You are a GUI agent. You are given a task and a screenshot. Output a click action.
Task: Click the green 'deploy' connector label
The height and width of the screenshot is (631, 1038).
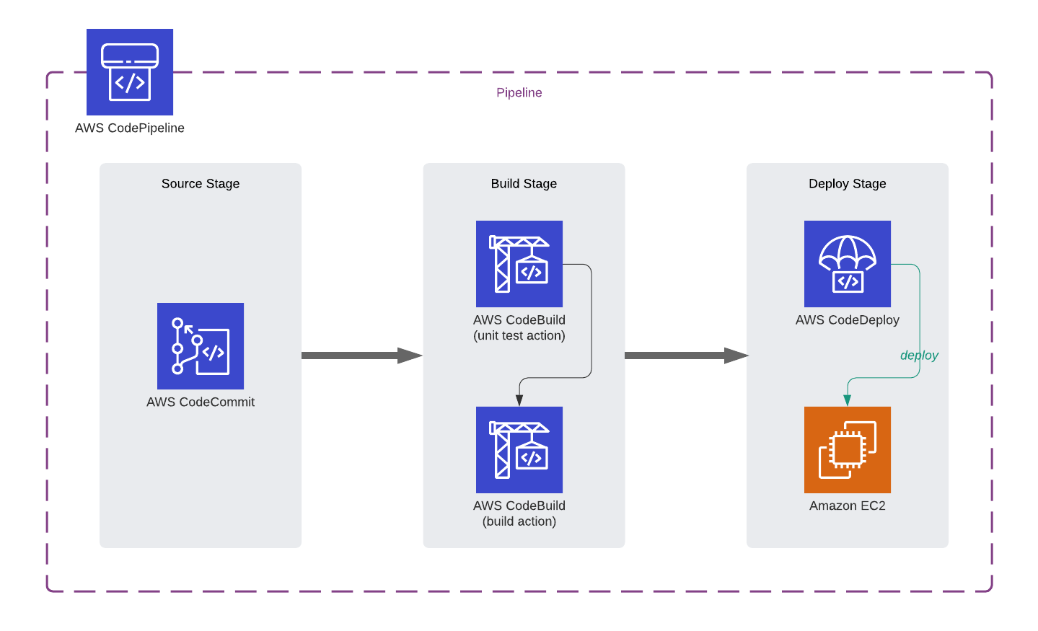(x=919, y=356)
